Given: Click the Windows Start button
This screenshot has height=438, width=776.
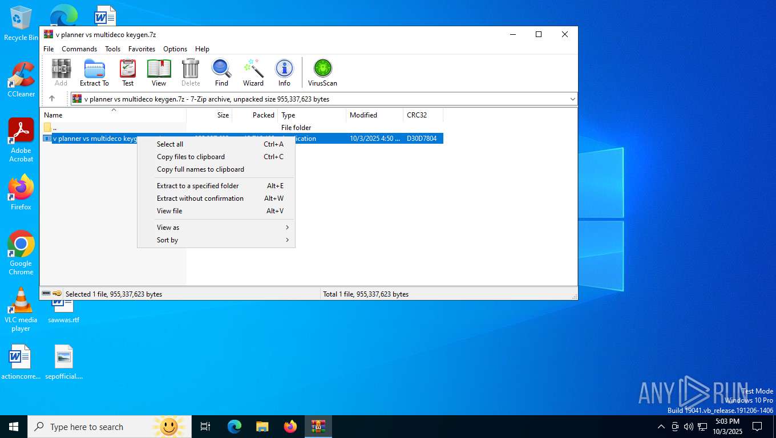Looking at the screenshot, I should pyautogui.click(x=14, y=427).
